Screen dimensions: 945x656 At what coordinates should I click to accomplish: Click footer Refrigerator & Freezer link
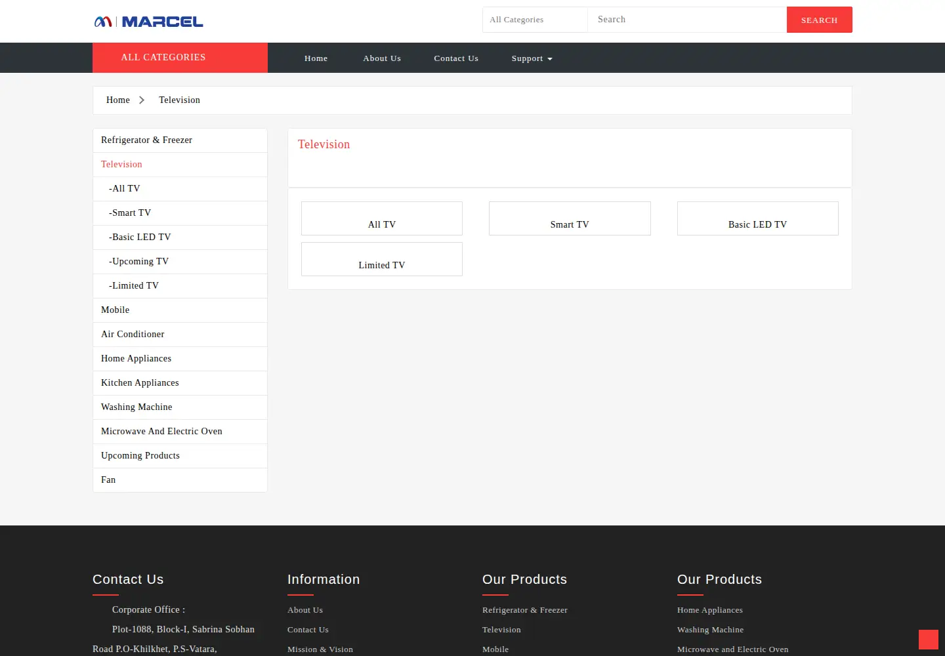pos(525,610)
